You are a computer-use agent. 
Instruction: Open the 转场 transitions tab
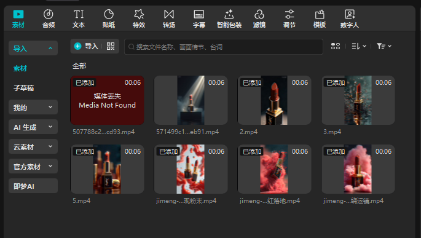click(x=169, y=18)
